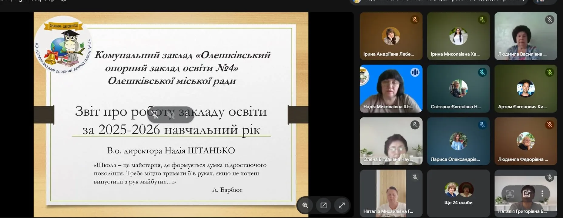563x218 pixels.
Task: Select Людмила Василівна video tile
Action: pyautogui.click(x=526, y=36)
